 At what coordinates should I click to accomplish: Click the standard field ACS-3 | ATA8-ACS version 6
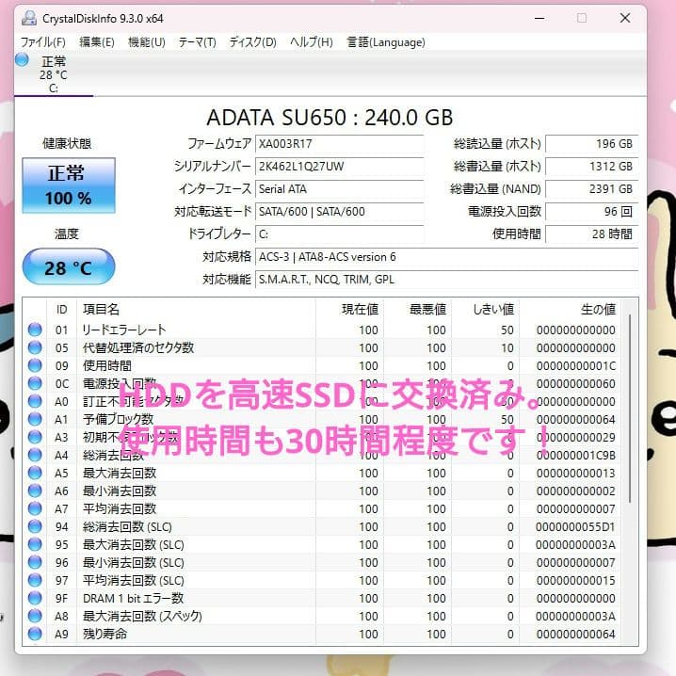click(446, 257)
